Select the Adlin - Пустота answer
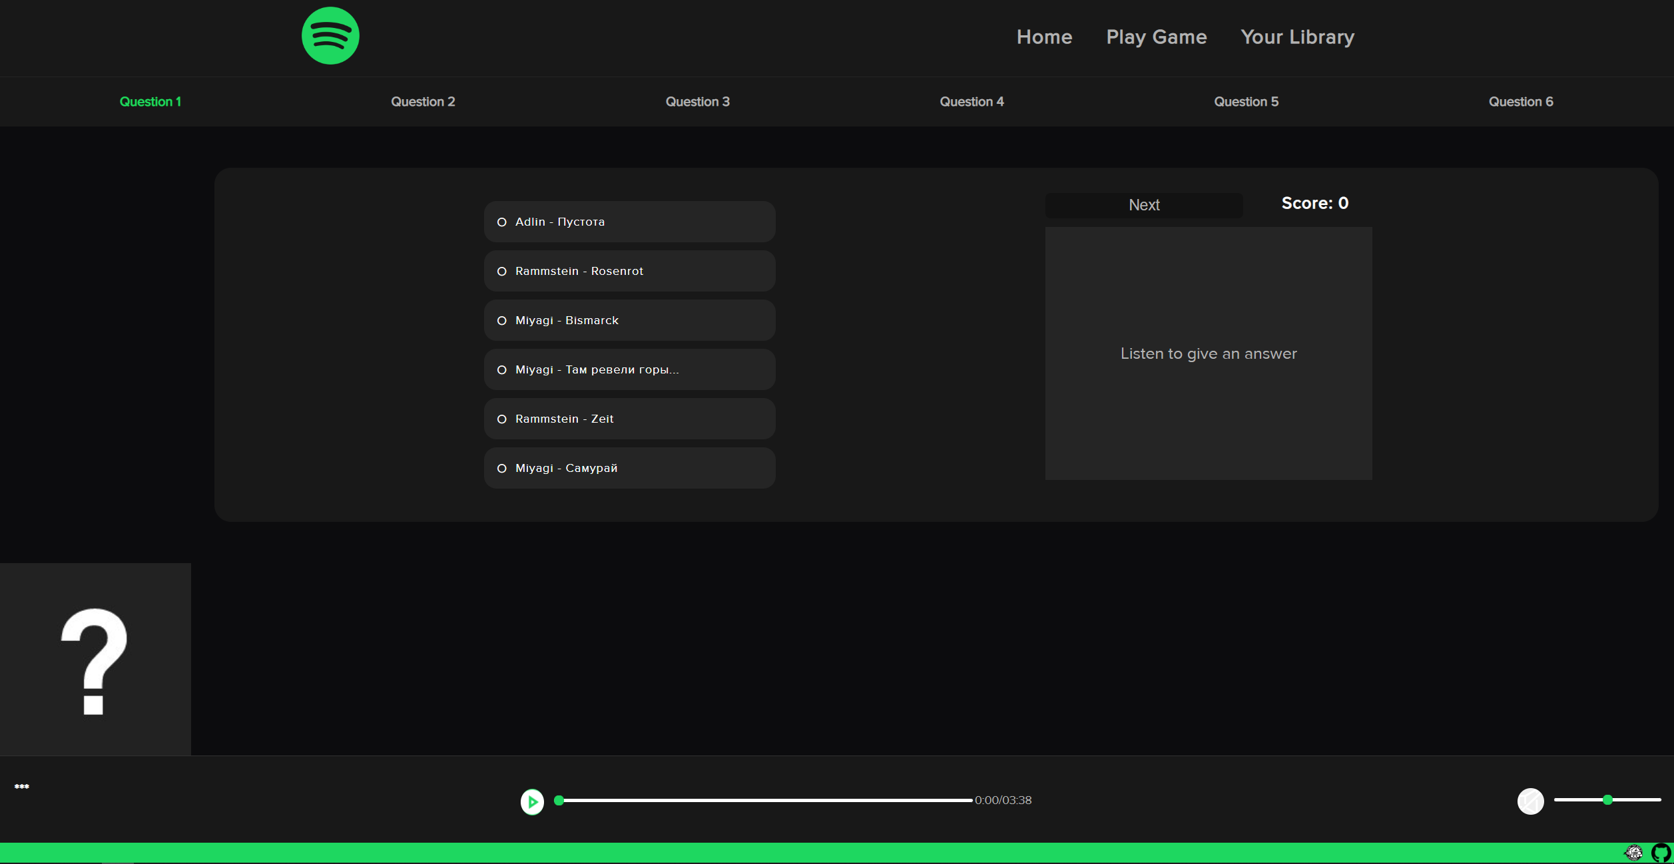The width and height of the screenshot is (1674, 864). coord(629,221)
